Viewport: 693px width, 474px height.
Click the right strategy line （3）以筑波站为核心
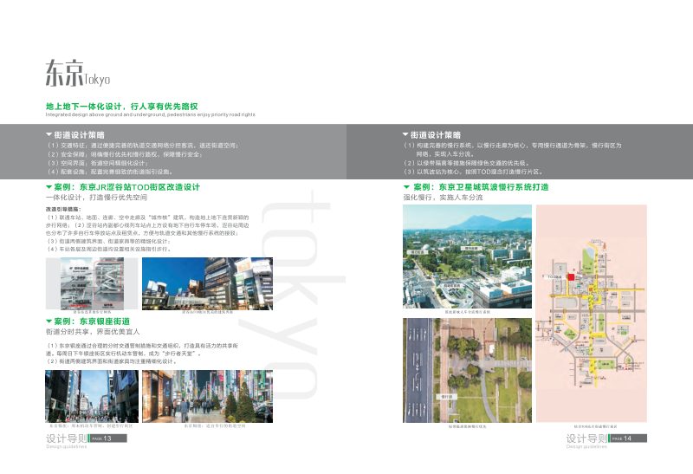click(x=473, y=172)
